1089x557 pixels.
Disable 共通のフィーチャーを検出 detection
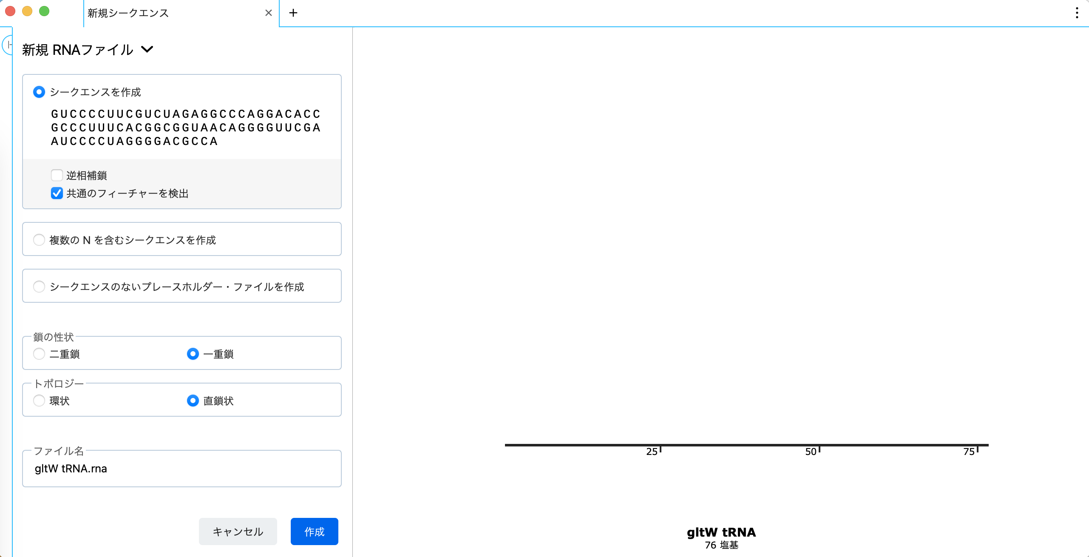coord(57,193)
